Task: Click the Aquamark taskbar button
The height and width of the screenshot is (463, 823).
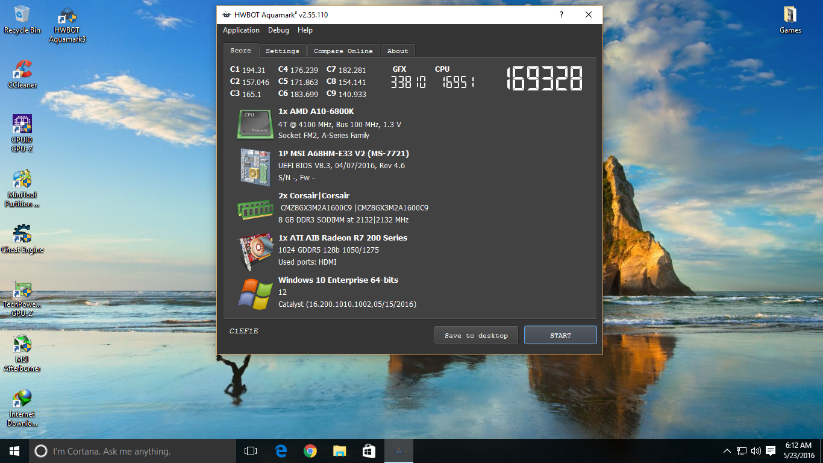Action: tap(399, 451)
